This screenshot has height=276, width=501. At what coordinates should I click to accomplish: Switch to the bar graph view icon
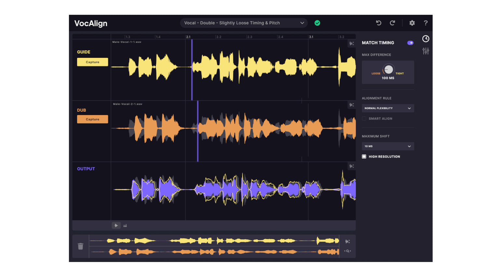pos(125,225)
